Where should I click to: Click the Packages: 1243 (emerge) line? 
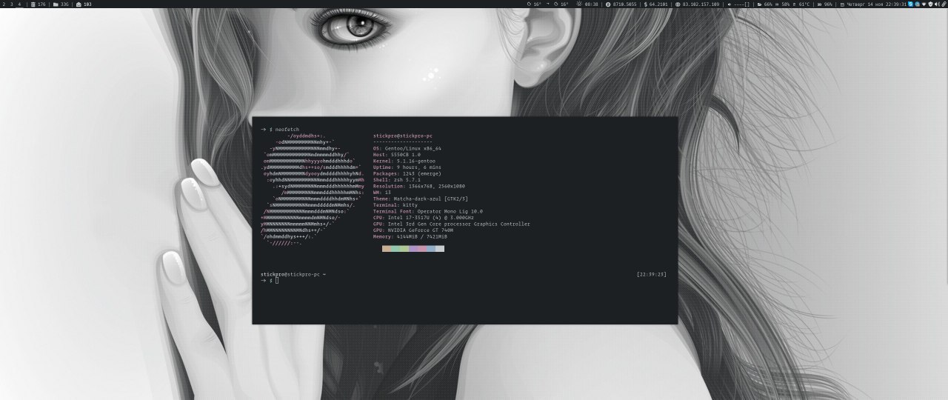coord(407,173)
